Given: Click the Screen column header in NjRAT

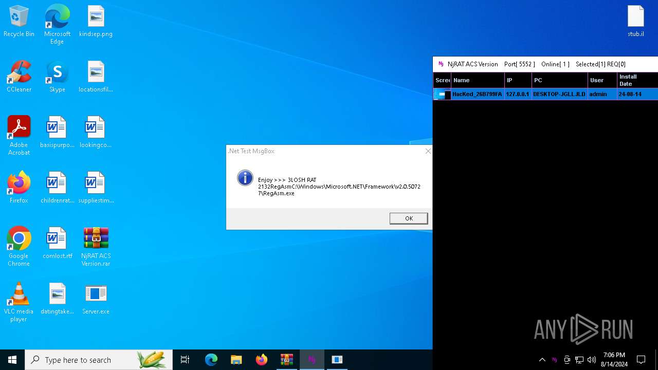Looking at the screenshot, I should coord(442,80).
